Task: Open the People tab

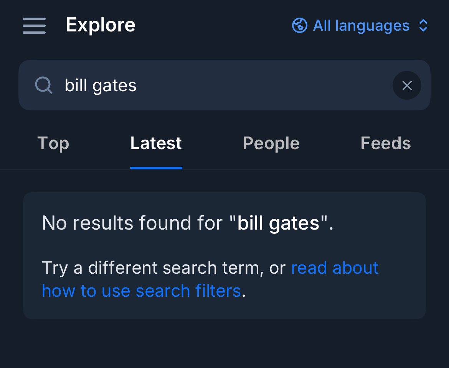Action: pyautogui.click(x=271, y=143)
